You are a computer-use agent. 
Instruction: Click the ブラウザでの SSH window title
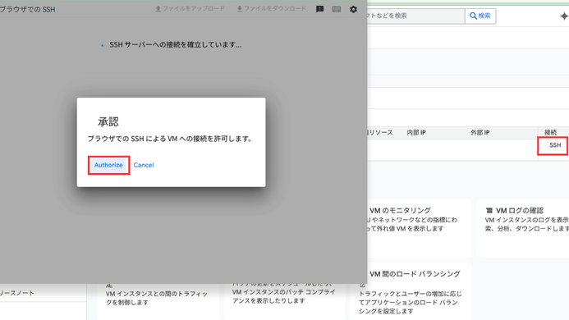[28, 9]
